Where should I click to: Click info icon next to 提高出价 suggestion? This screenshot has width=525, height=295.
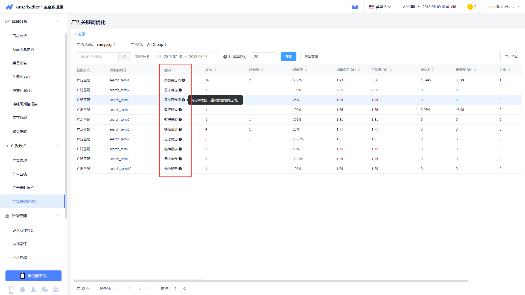pyautogui.click(x=180, y=129)
